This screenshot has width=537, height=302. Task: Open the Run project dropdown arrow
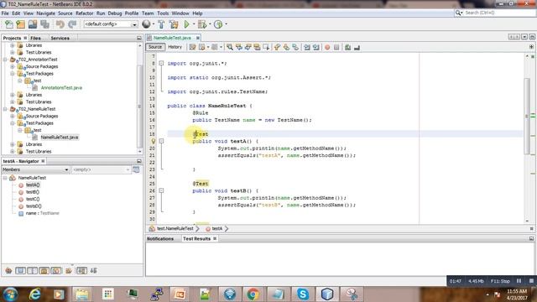[x=194, y=24]
